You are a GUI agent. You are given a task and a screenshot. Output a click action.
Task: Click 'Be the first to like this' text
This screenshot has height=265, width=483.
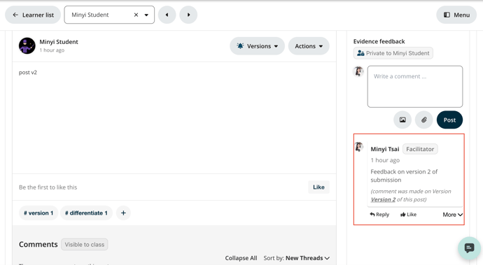48,187
